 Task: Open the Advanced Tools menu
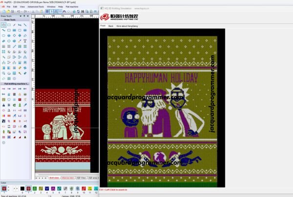[x=35, y=6]
